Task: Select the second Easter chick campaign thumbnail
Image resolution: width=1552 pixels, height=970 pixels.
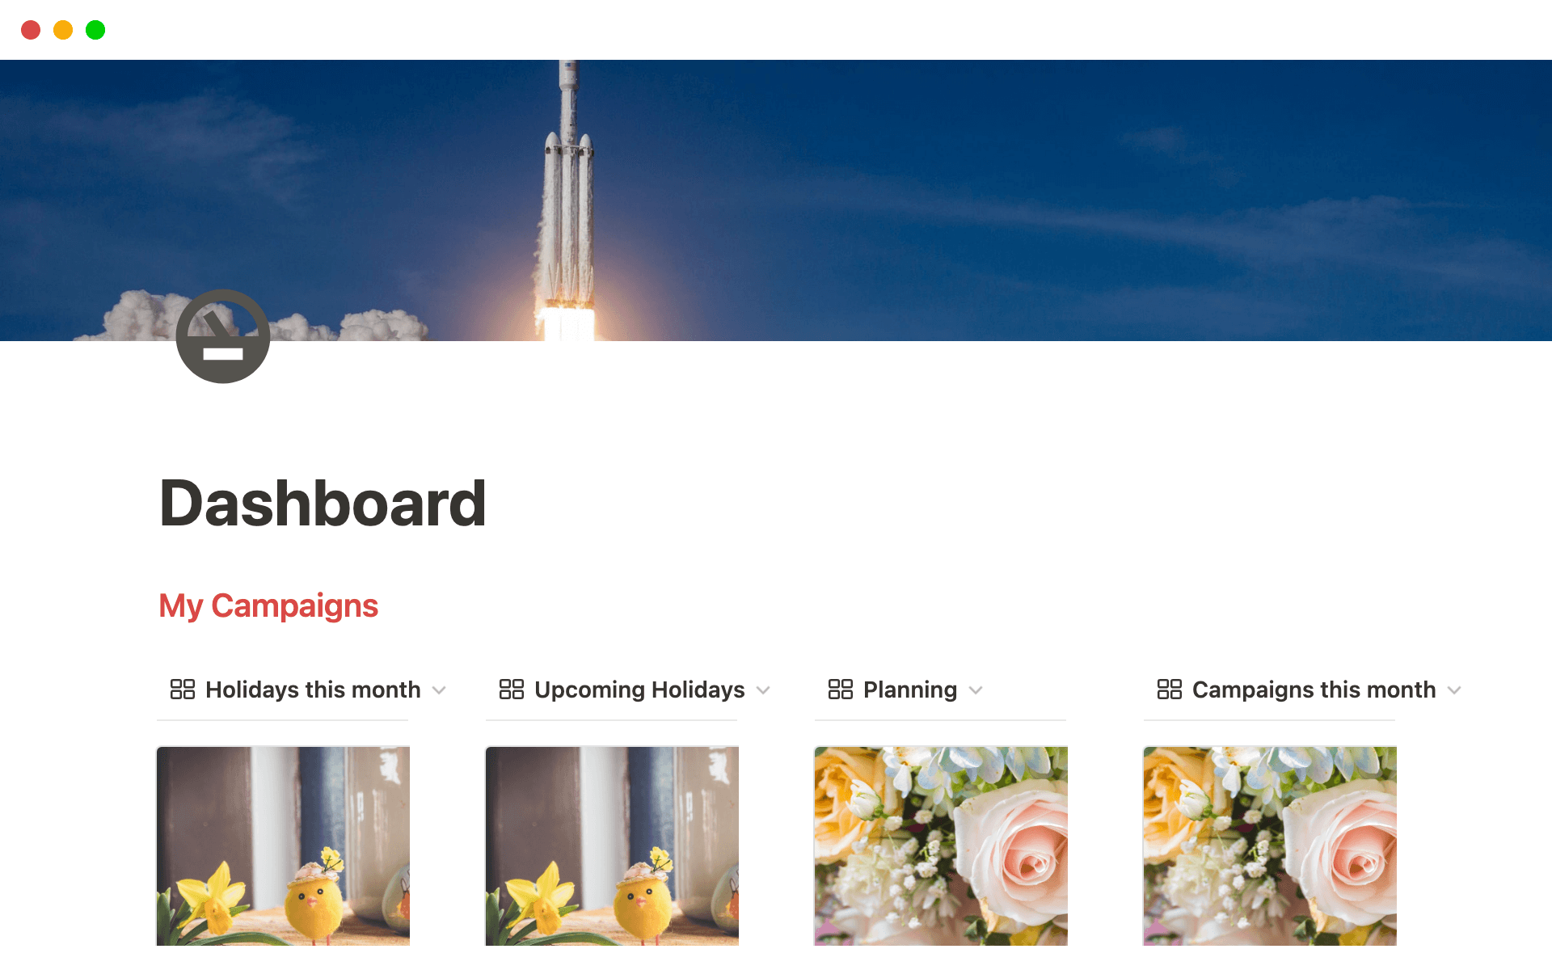Action: 611,844
